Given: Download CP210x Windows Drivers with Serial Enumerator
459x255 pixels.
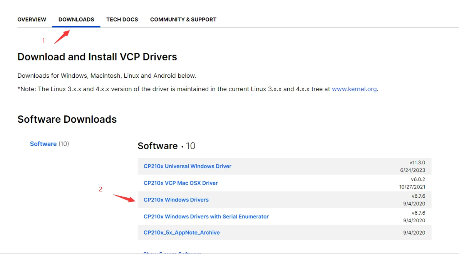Looking at the screenshot, I should [206, 217].
